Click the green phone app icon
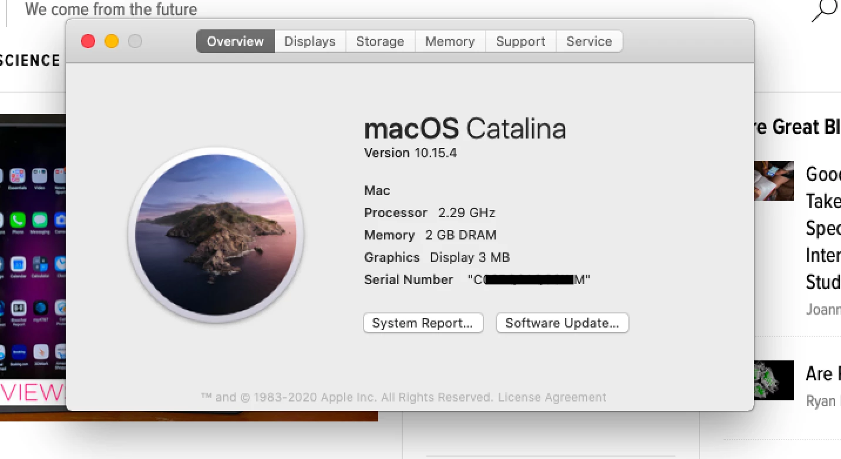841x459 pixels. [x=18, y=220]
